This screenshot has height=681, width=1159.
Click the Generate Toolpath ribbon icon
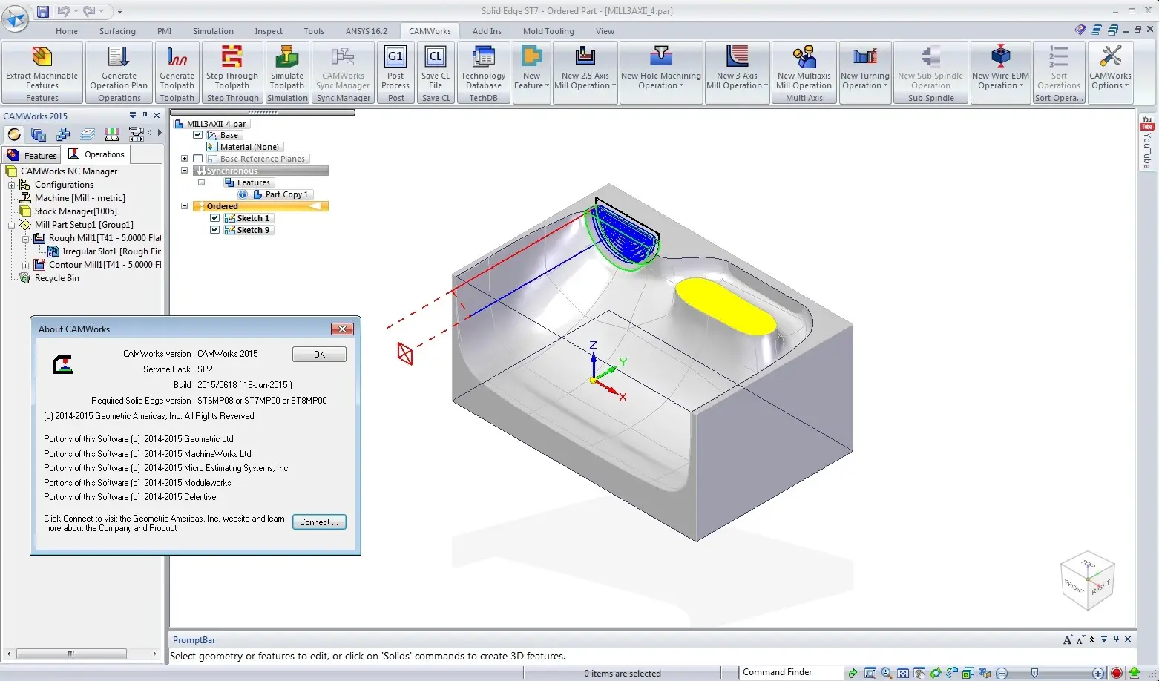177,57
